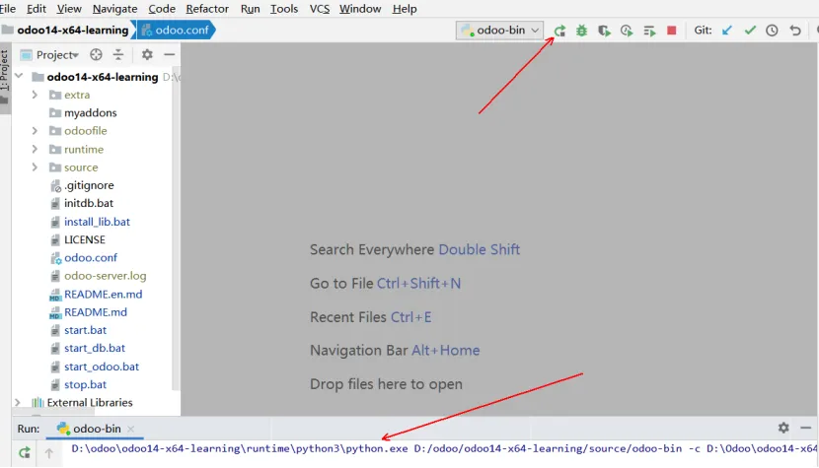
Task: Open Run panel settings gear
Action: pos(783,428)
